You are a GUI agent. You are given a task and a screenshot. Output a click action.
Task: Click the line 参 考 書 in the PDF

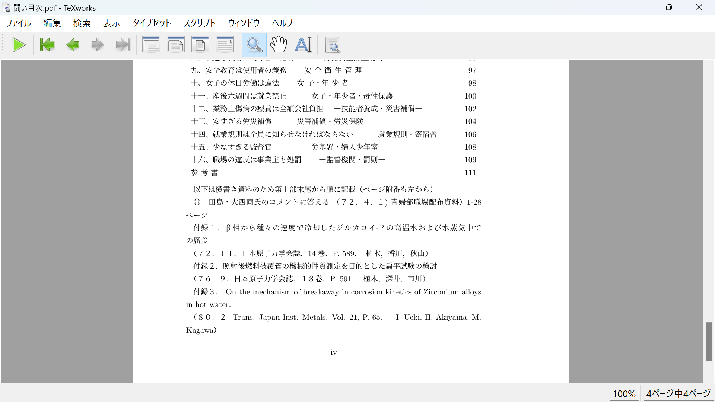click(204, 173)
